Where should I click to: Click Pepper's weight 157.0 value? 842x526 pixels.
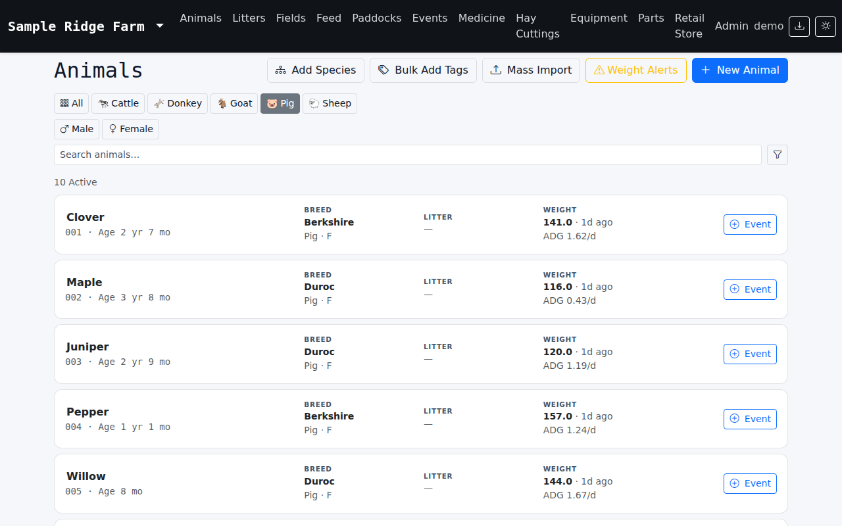click(x=558, y=416)
